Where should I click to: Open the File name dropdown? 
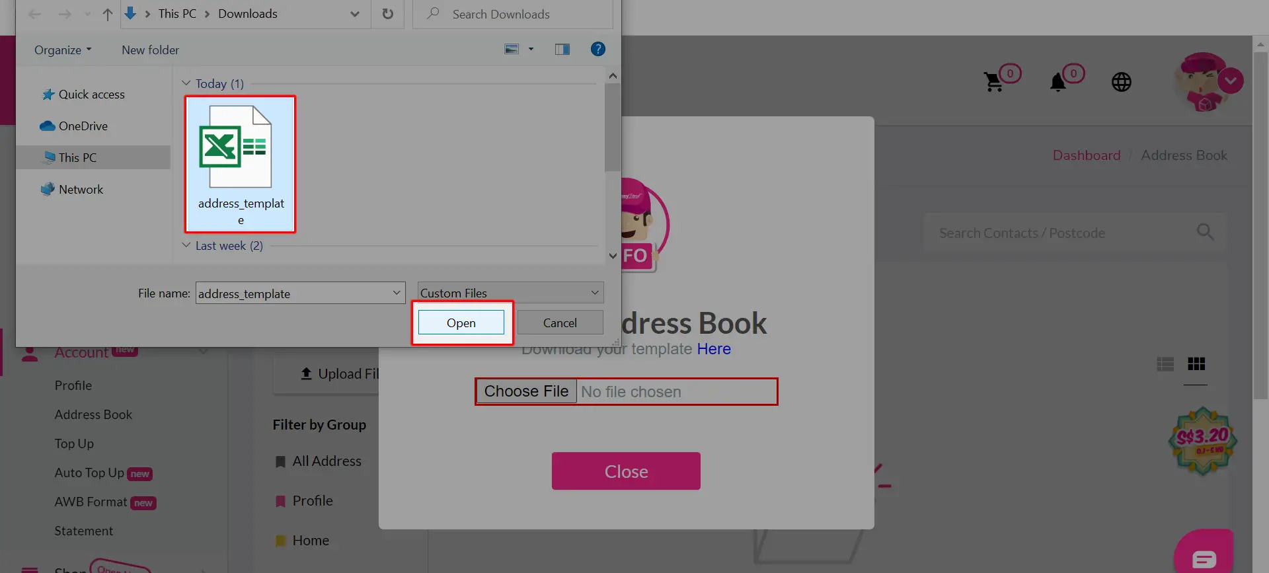397,293
